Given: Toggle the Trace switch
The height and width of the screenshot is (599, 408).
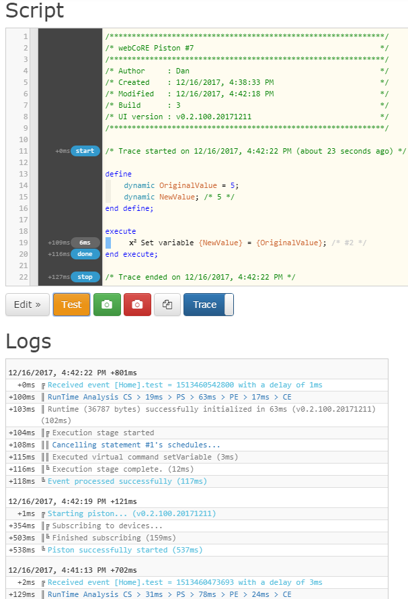Looking at the screenshot, I should tap(209, 305).
